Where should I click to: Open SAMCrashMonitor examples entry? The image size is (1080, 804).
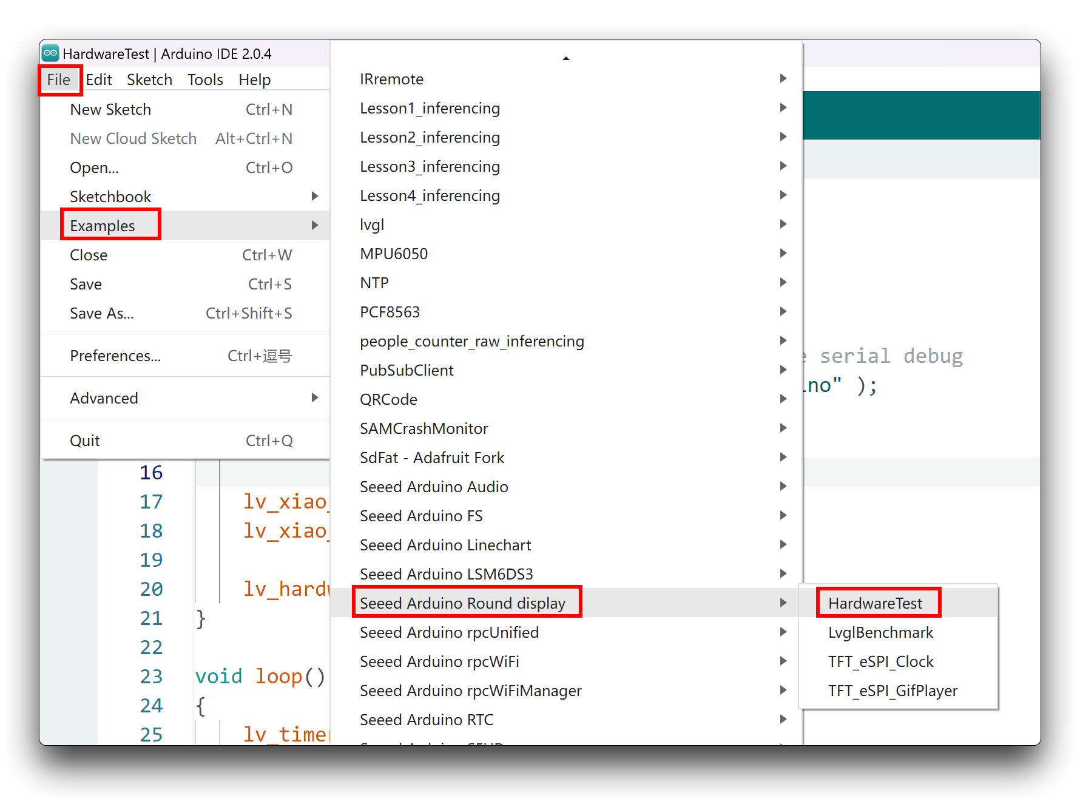[566, 428]
